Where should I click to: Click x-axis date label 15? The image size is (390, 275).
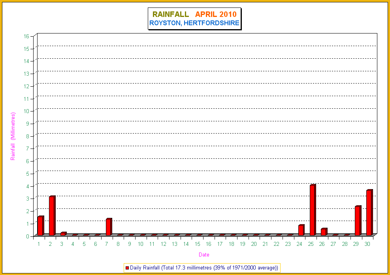pyautogui.click(x=197, y=244)
